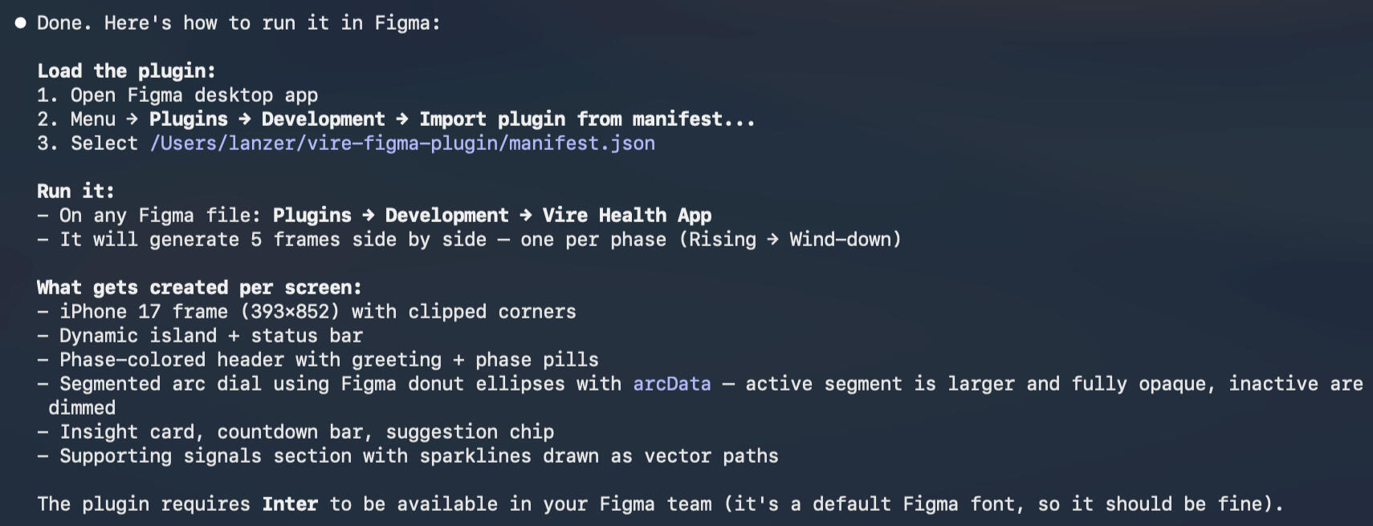Open the manifest.json file path link
The height and width of the screenshot is (526, 1373).
tap(402, 144)
